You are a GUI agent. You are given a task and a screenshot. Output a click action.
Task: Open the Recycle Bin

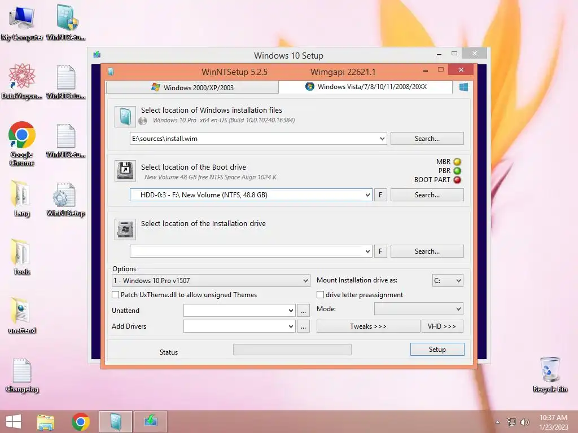[x=550, y=374]
